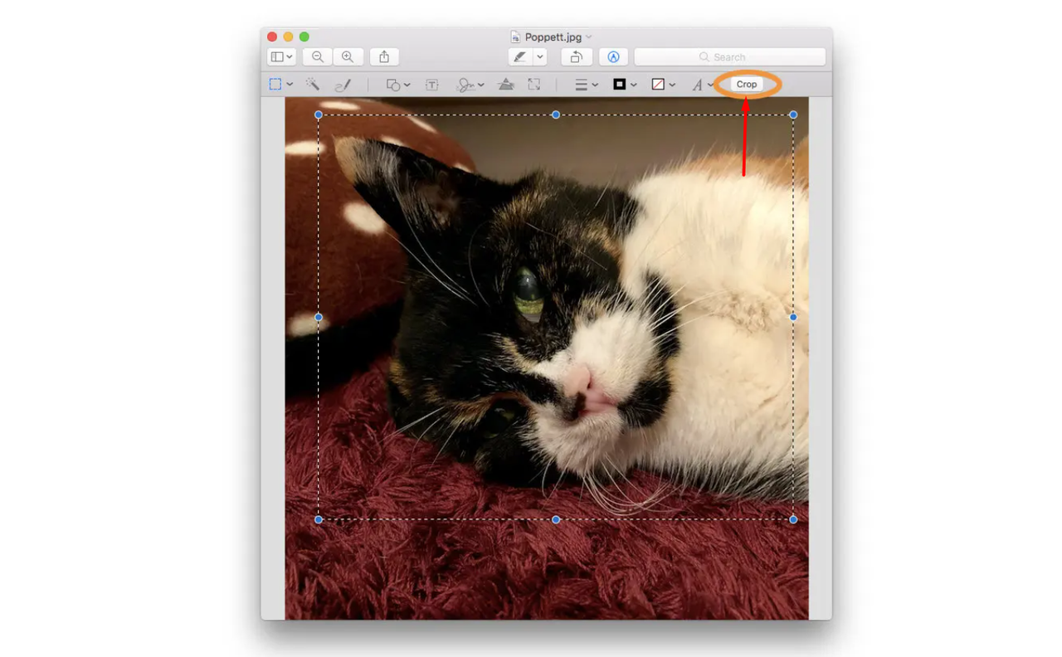
Task: Click the right-middle selection handle
Action: (793, 317)
